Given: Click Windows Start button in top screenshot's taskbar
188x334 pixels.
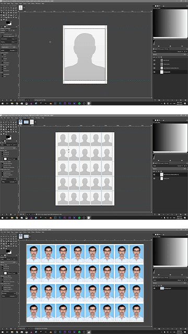Looking at the screenshot, I should click(x=2, y=103).
